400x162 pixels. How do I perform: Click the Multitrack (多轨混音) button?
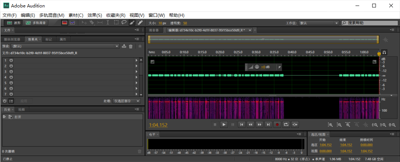(36, 23)
